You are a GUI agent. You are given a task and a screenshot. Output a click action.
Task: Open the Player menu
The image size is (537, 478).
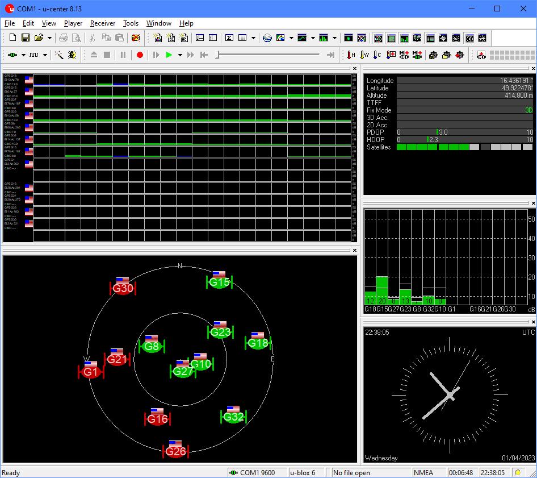pos(73,23)
